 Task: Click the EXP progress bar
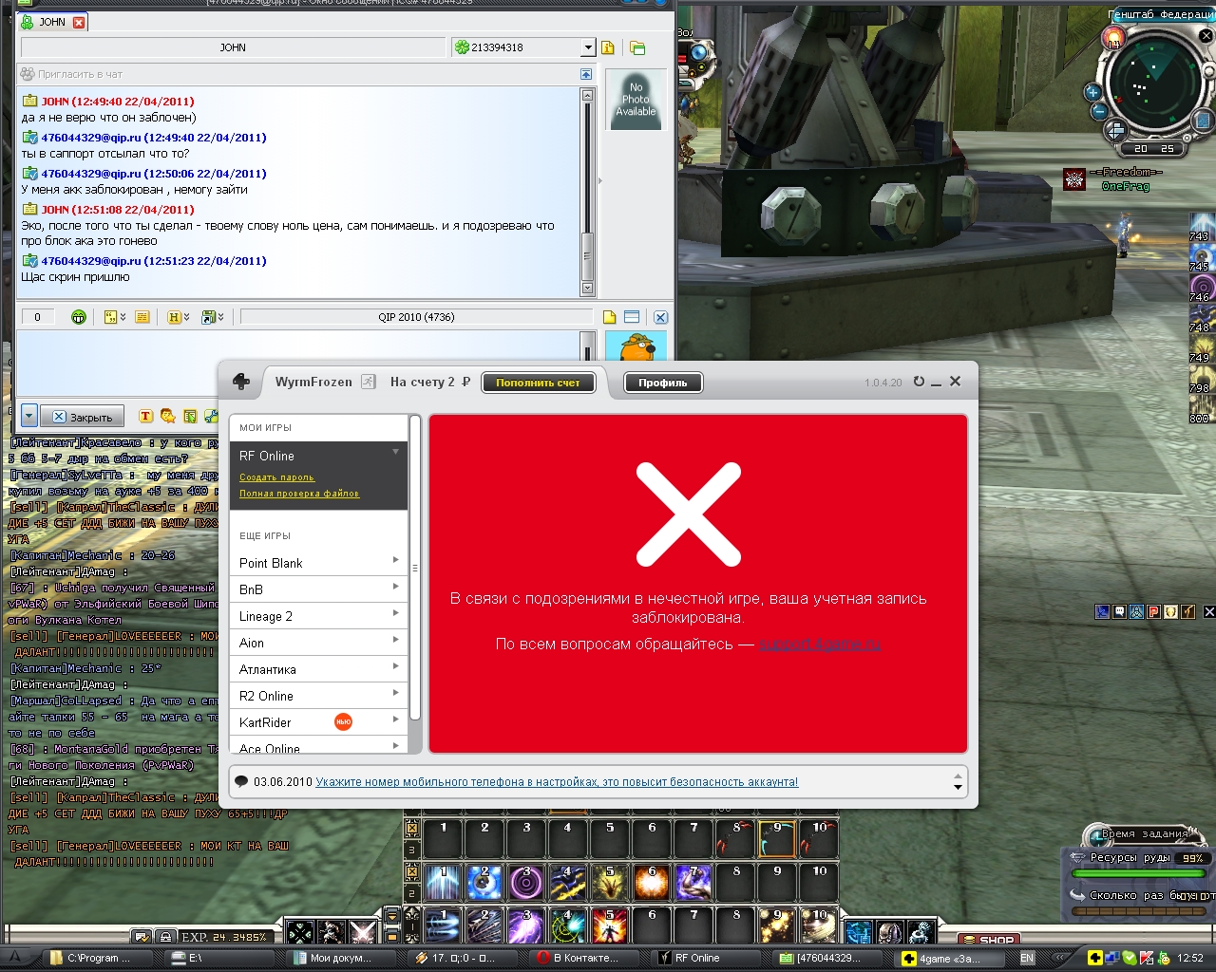(226, 937)
